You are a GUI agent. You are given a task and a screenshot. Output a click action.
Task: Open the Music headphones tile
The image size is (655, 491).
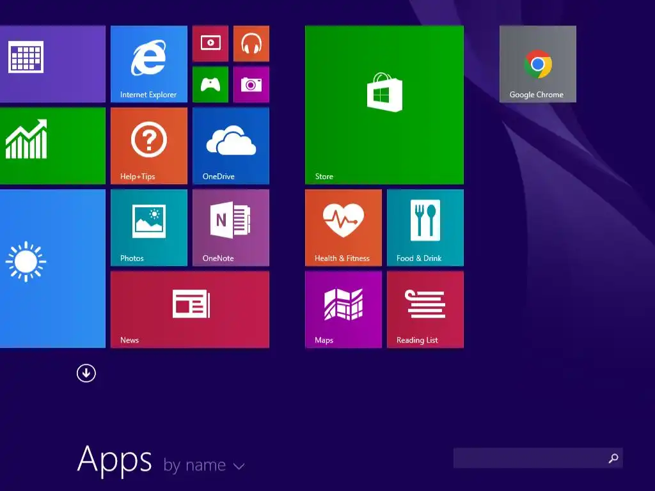pyautogui.click(x=251, y=43)
